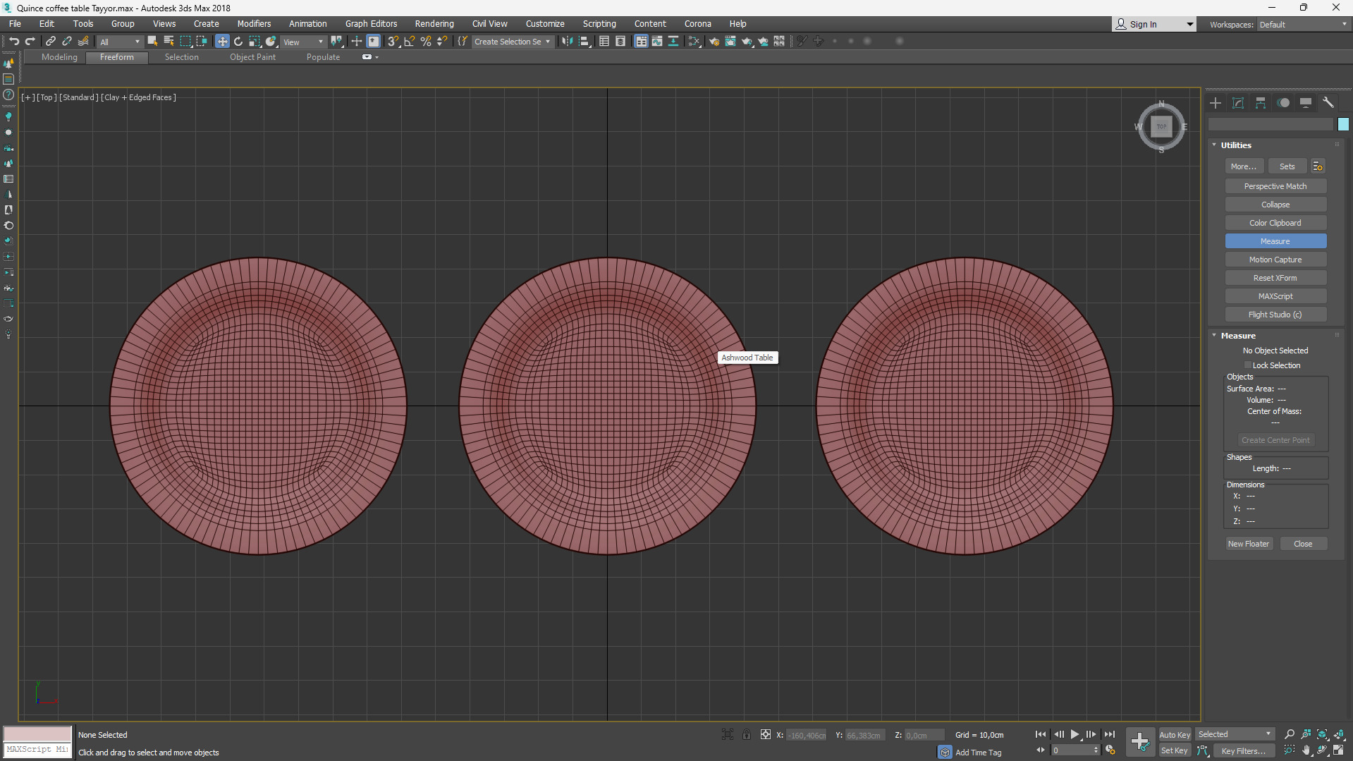Click the Configure Button Sets icon
This screenshot has height=761, width=1353.
tap(1318, 166)
